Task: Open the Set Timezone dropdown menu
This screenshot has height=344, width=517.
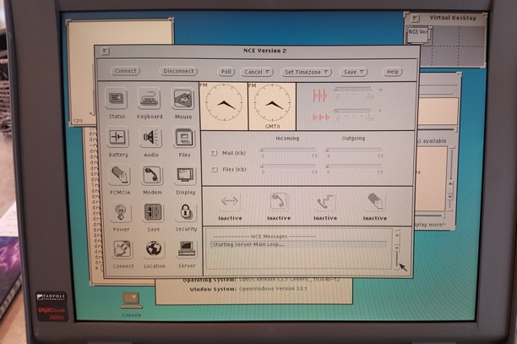Action: (x=306, y=72)
